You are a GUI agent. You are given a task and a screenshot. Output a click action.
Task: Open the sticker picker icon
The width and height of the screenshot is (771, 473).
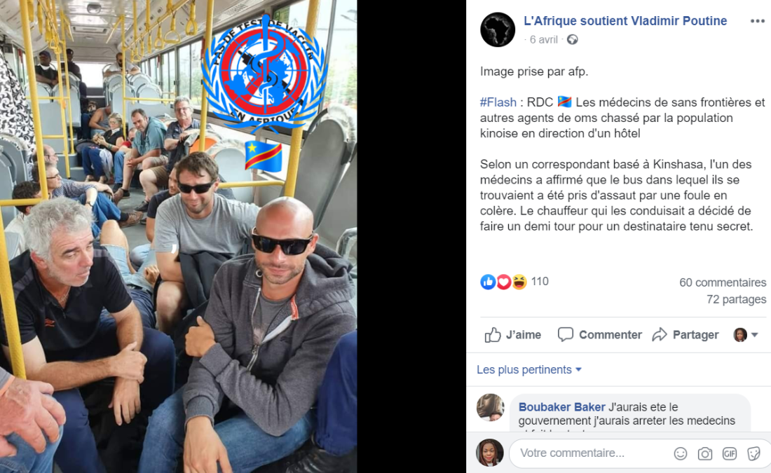pyautogui.click(x=753, y=453)
